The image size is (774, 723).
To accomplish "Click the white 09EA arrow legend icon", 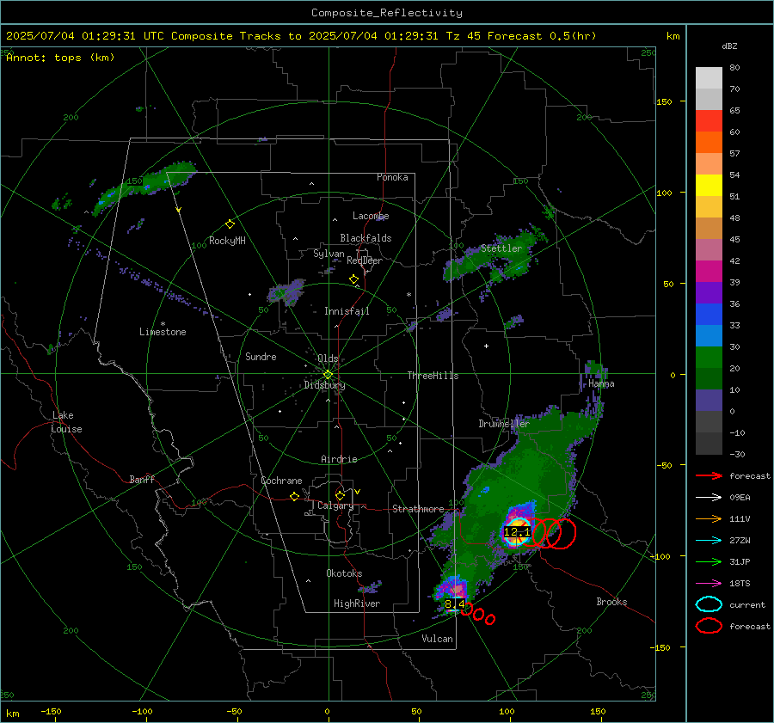I will [709, 497].
